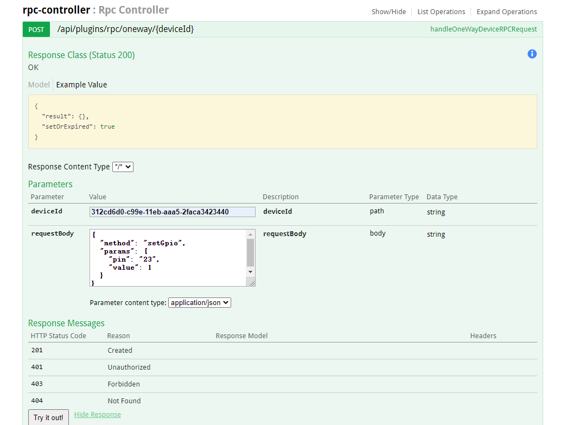Click the List Operations menu item
This screenshot has height=425, width=579.
441,11
